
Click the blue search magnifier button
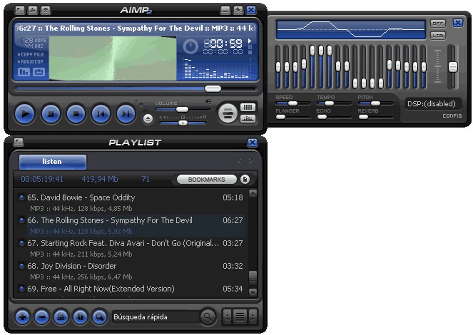click(x=99, y=317)
